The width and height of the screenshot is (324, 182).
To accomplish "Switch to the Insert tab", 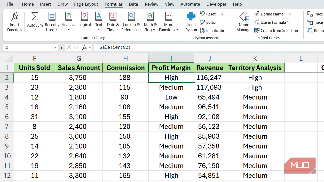I will coord(45,4).
